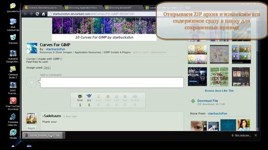This screenshot has width=268, height=150.
Task: Open the pink swirl pattern thumbnail
Action: [x=219, y=54]
